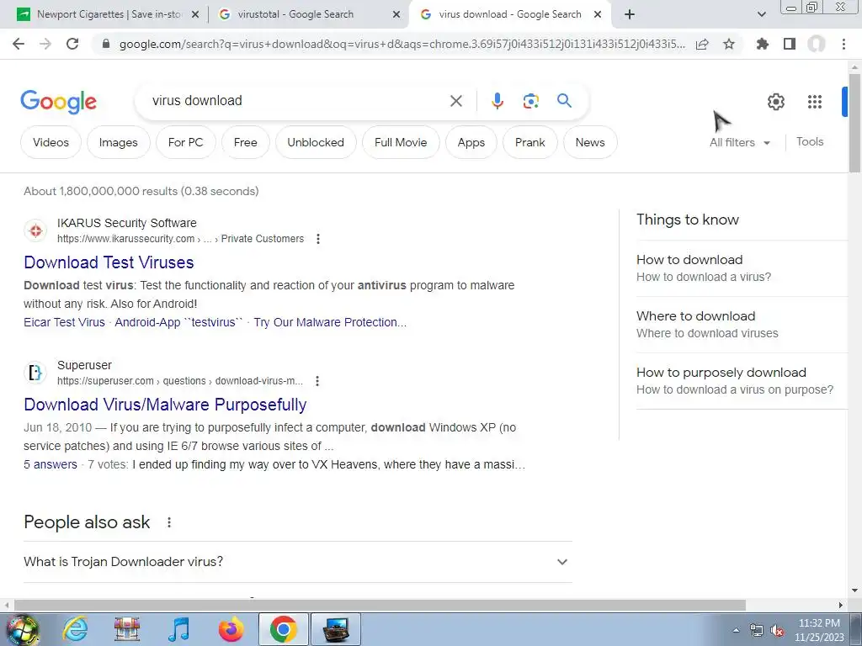Click the Chrome taskbar icon

coord(283,629)
